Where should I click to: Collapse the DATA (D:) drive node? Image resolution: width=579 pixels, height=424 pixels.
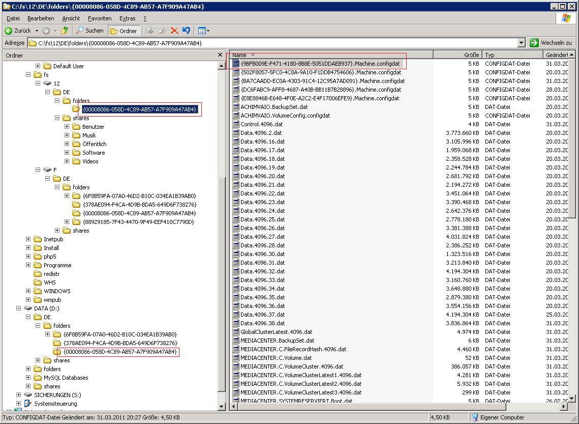tap(18, 308)
